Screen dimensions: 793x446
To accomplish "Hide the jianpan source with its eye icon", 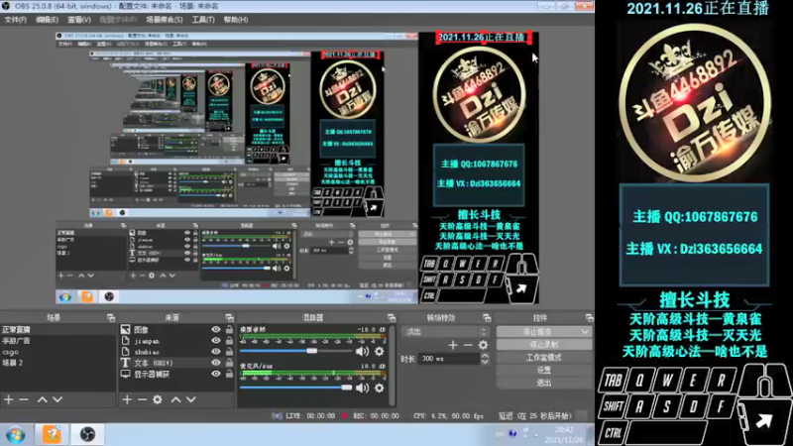I will (x=216, y=340).
